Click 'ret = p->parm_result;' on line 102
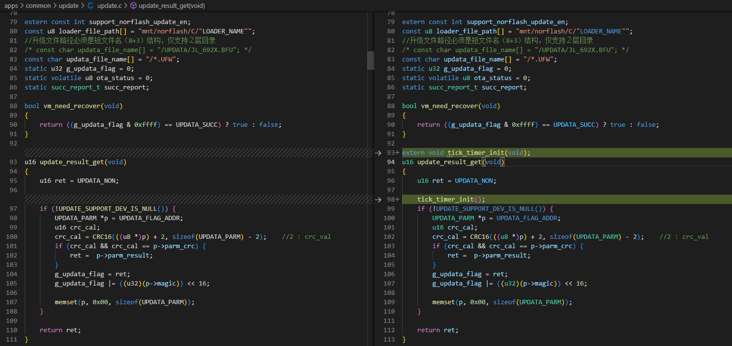Viewport: 732px width, 346px height. coord(112,256)
